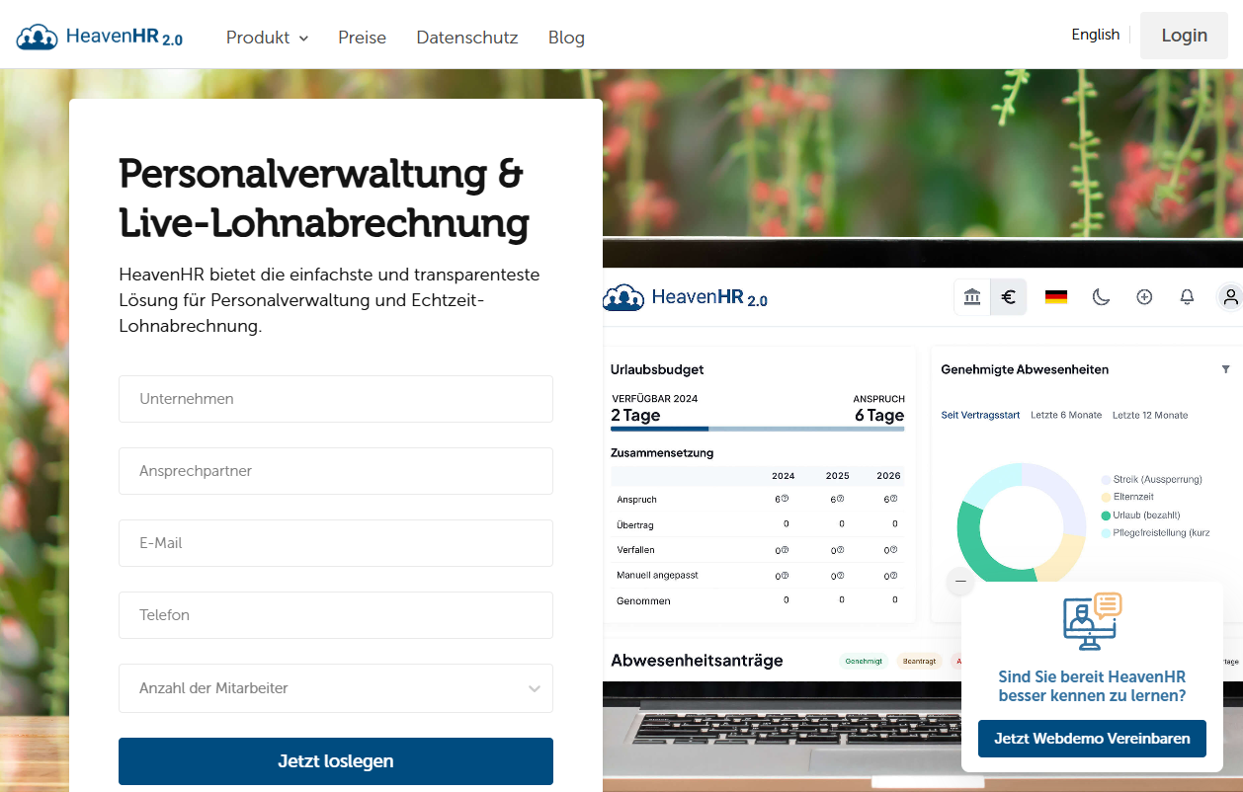
Task: Click the HeavenHR logo inside the dashboard preview
Action: tap(686, 297)
